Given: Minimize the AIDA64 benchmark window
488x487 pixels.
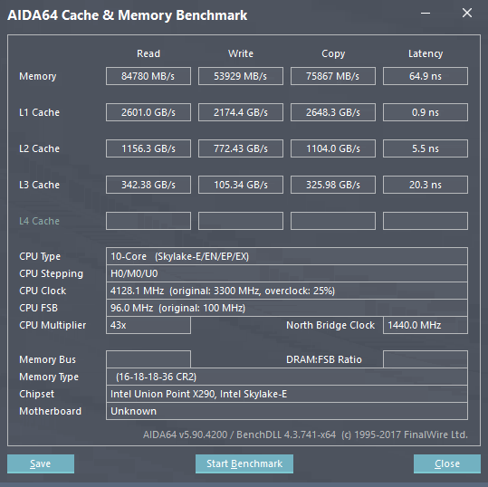Looking at the screenshot, I should (426, 13).
